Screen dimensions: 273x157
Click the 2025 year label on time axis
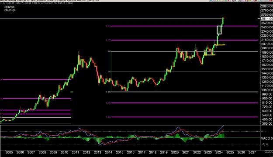click(230, 152)
